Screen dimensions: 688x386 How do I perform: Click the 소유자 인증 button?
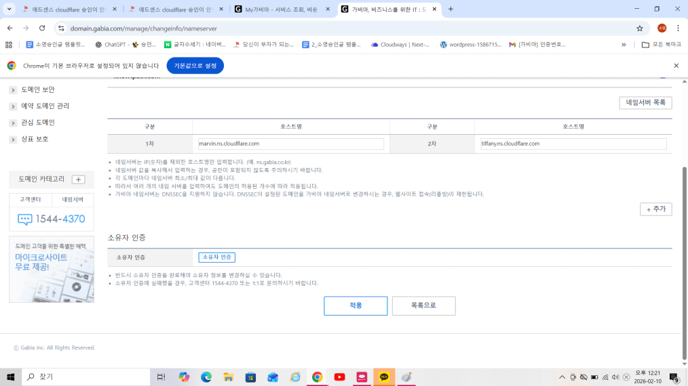coord(216,257)
